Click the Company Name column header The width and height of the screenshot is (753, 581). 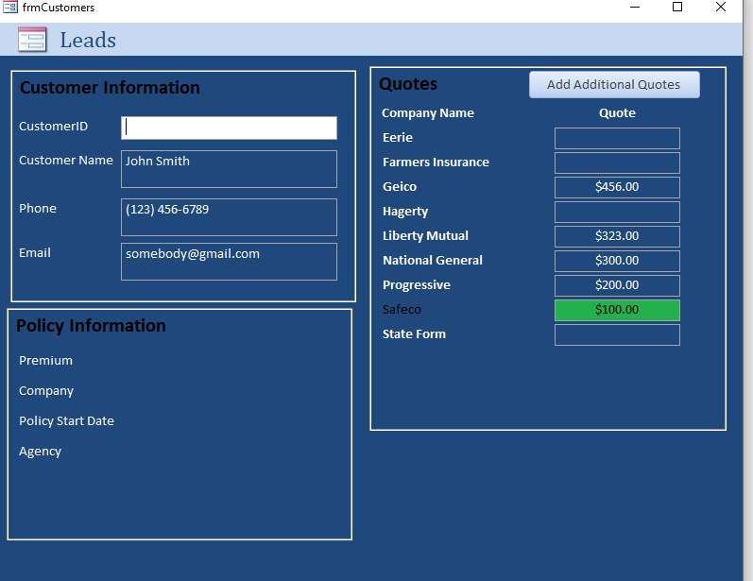427,112
